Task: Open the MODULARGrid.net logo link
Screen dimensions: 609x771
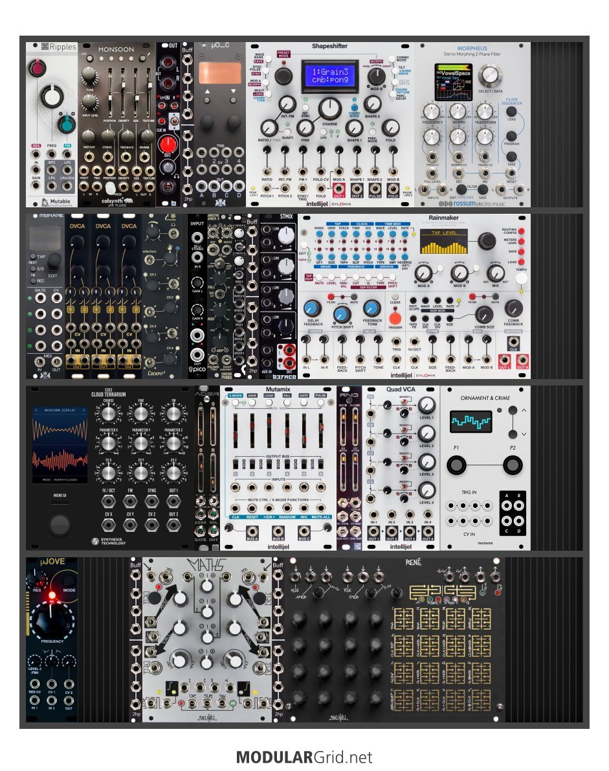Action: point(304,757)
